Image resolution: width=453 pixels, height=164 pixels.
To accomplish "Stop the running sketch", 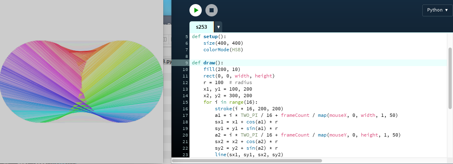I will click(x=212, y=10).
